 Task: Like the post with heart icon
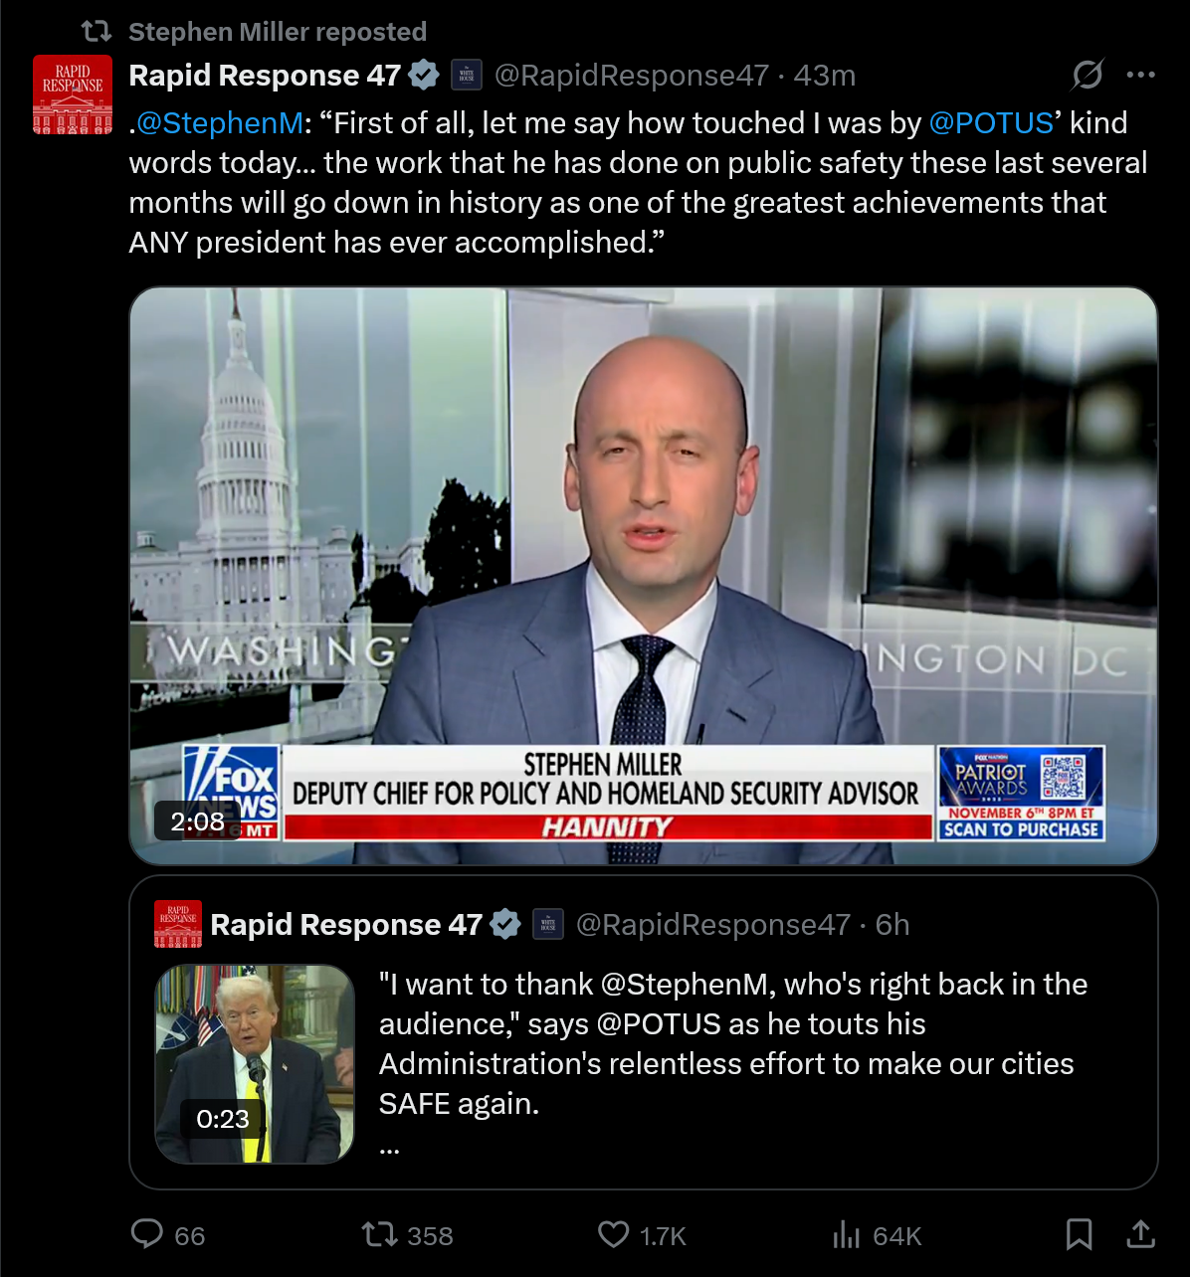coord(614,1235)
